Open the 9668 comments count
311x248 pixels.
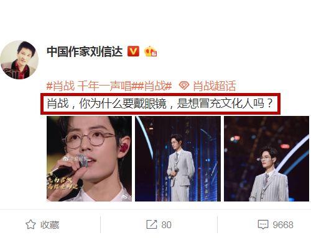pyautogui.click(x=283, y=225)
